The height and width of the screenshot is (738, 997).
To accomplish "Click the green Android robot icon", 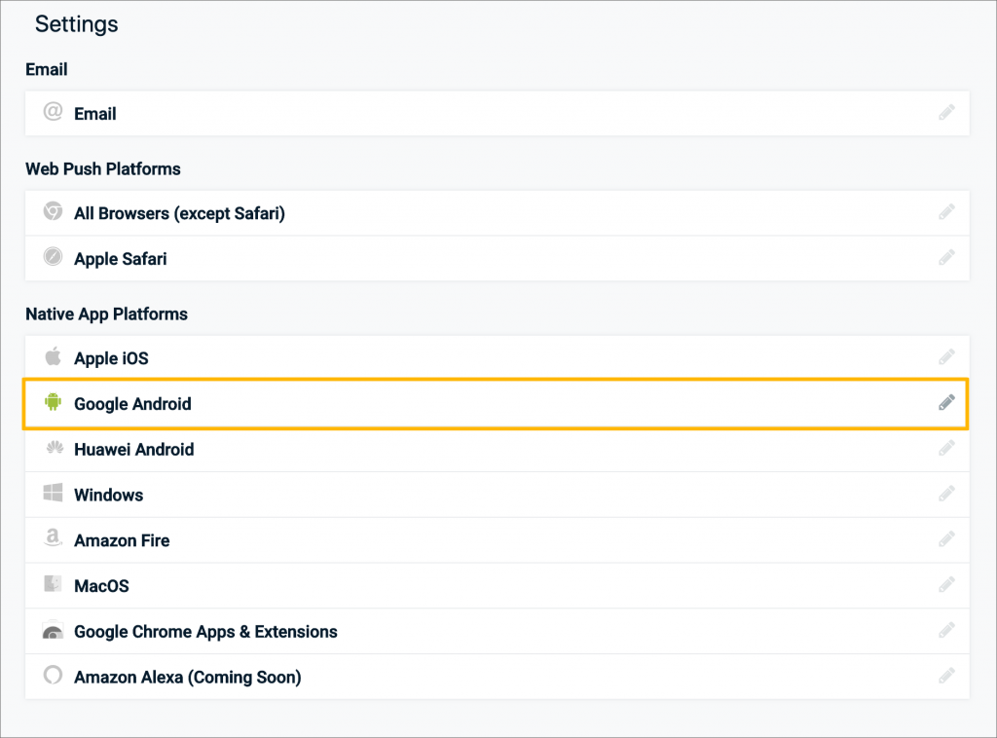I will tap(53, 402).
